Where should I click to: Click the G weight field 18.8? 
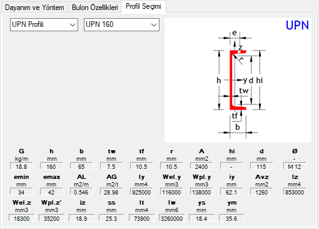click(x=21, y=166)
